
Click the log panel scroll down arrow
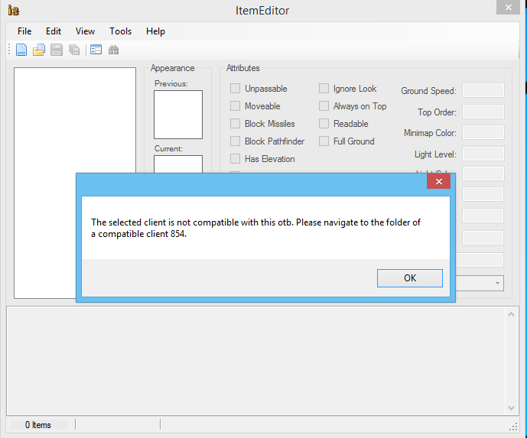[511, 408]
